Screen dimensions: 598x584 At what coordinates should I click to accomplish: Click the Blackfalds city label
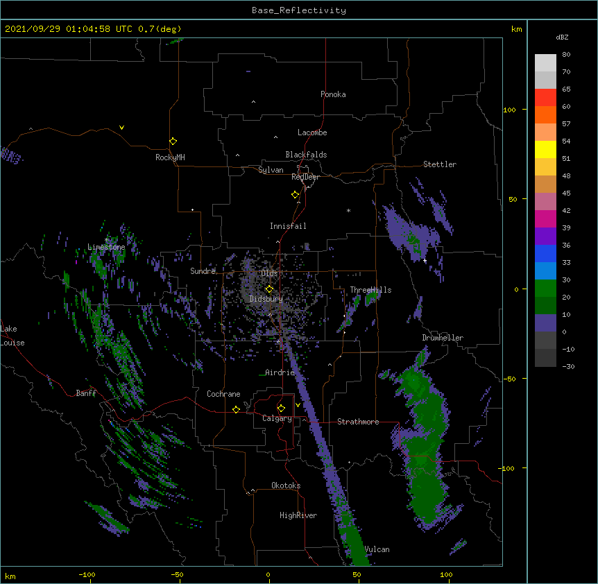pos(306,155)
